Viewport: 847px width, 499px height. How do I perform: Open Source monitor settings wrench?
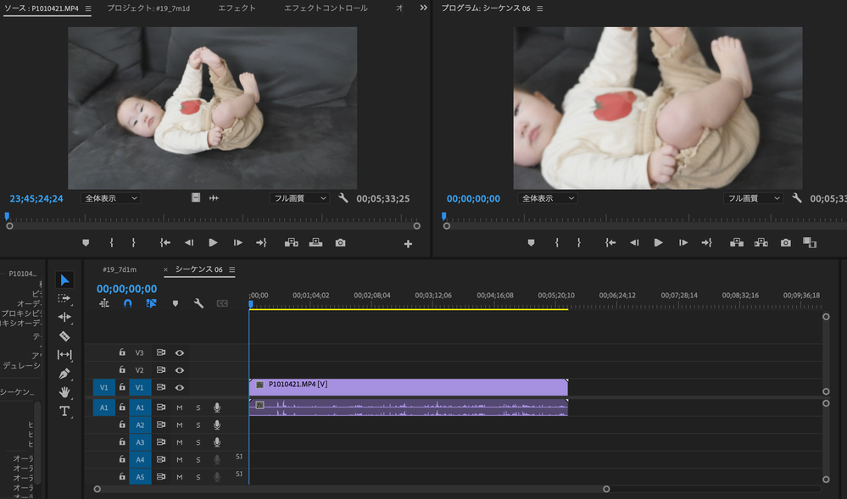(x=343, y=198)
